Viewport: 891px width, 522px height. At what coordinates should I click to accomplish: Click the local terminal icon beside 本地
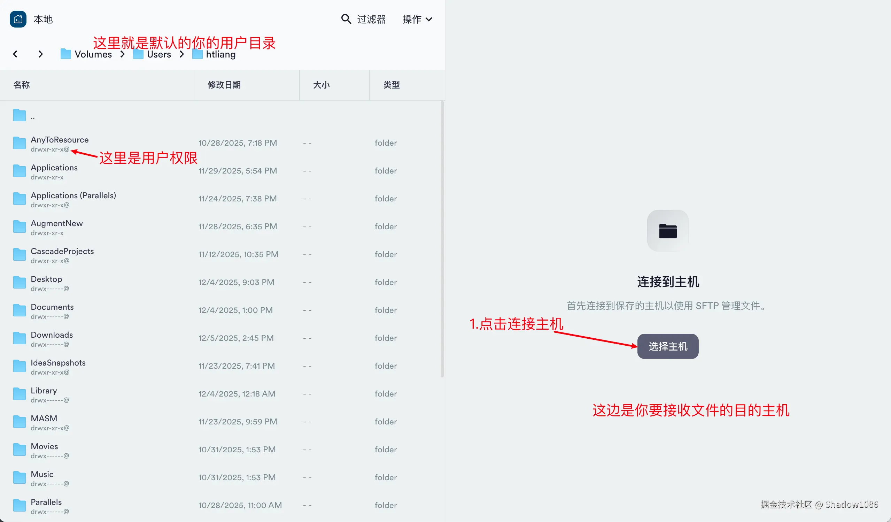click(x=18, y=19)
